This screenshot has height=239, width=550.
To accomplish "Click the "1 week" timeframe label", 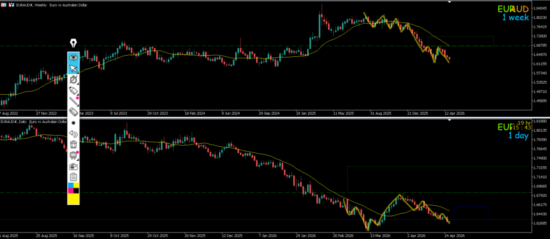I will point(515,18).
